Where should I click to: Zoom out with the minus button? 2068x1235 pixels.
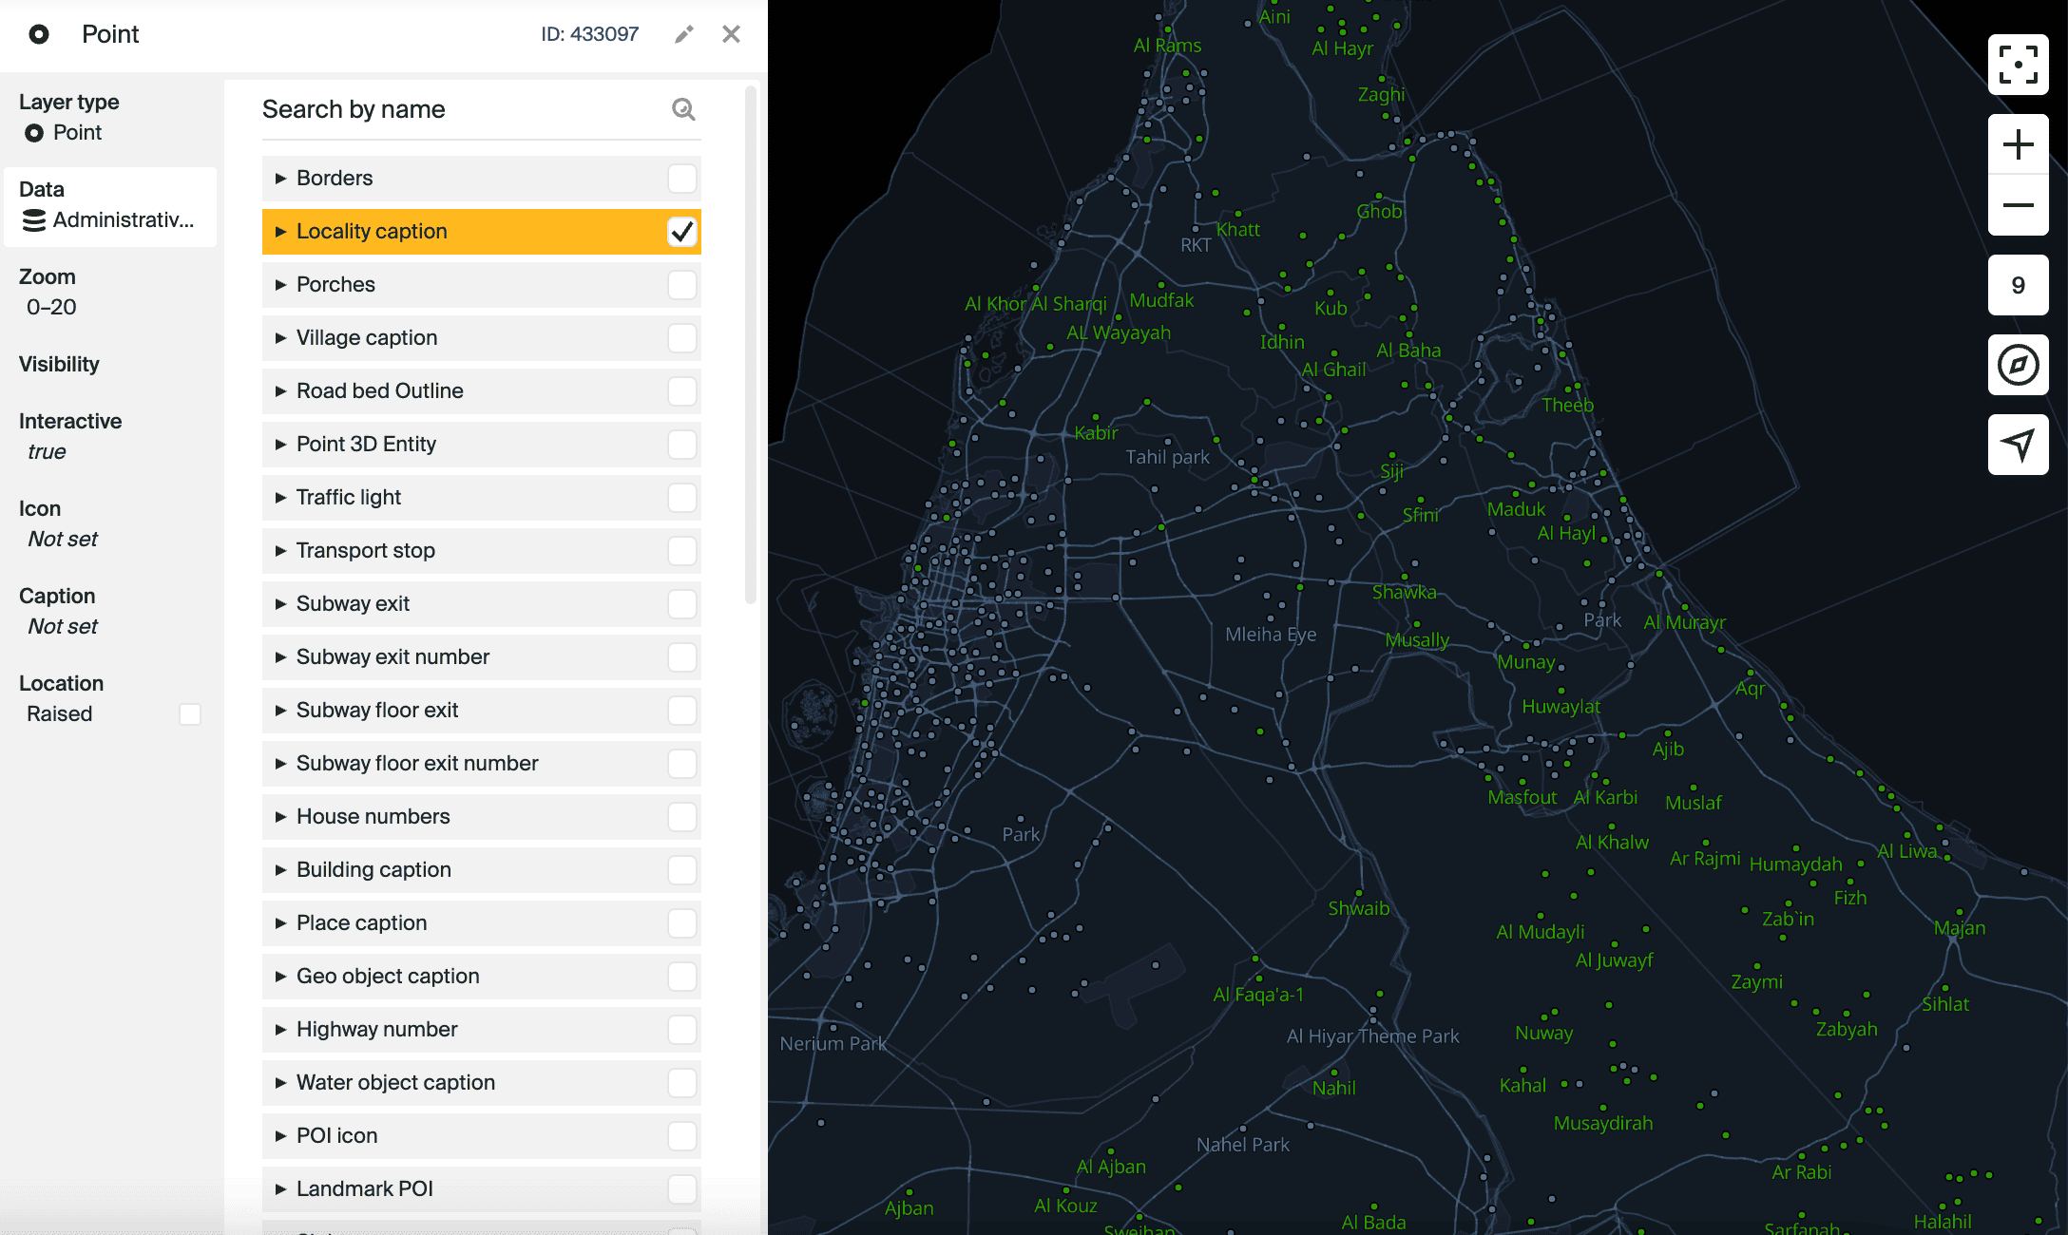2018,205
